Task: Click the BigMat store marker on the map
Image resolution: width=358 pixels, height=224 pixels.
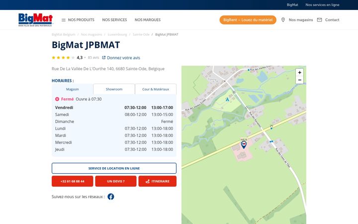Action: click(244, 145)
